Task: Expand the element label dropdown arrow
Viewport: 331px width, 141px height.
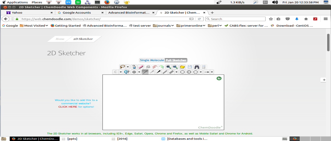Action: (121, 72)
